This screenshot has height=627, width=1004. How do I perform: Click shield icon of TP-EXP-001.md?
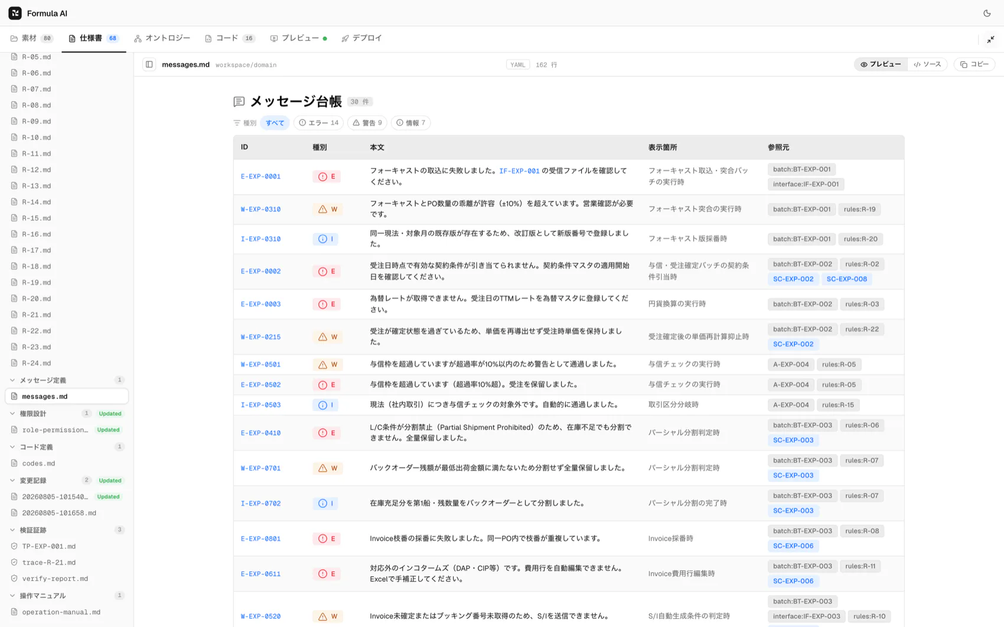[14, 546]
